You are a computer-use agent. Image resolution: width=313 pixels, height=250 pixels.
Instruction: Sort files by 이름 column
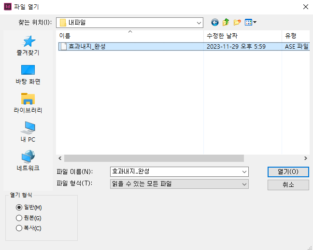130,36
